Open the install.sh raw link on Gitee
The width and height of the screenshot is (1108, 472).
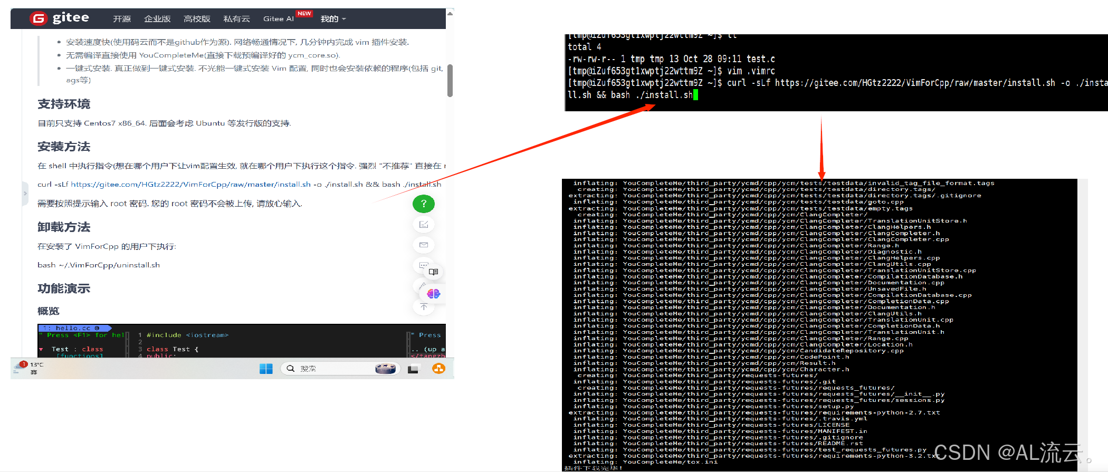click(x=190, y=184)
